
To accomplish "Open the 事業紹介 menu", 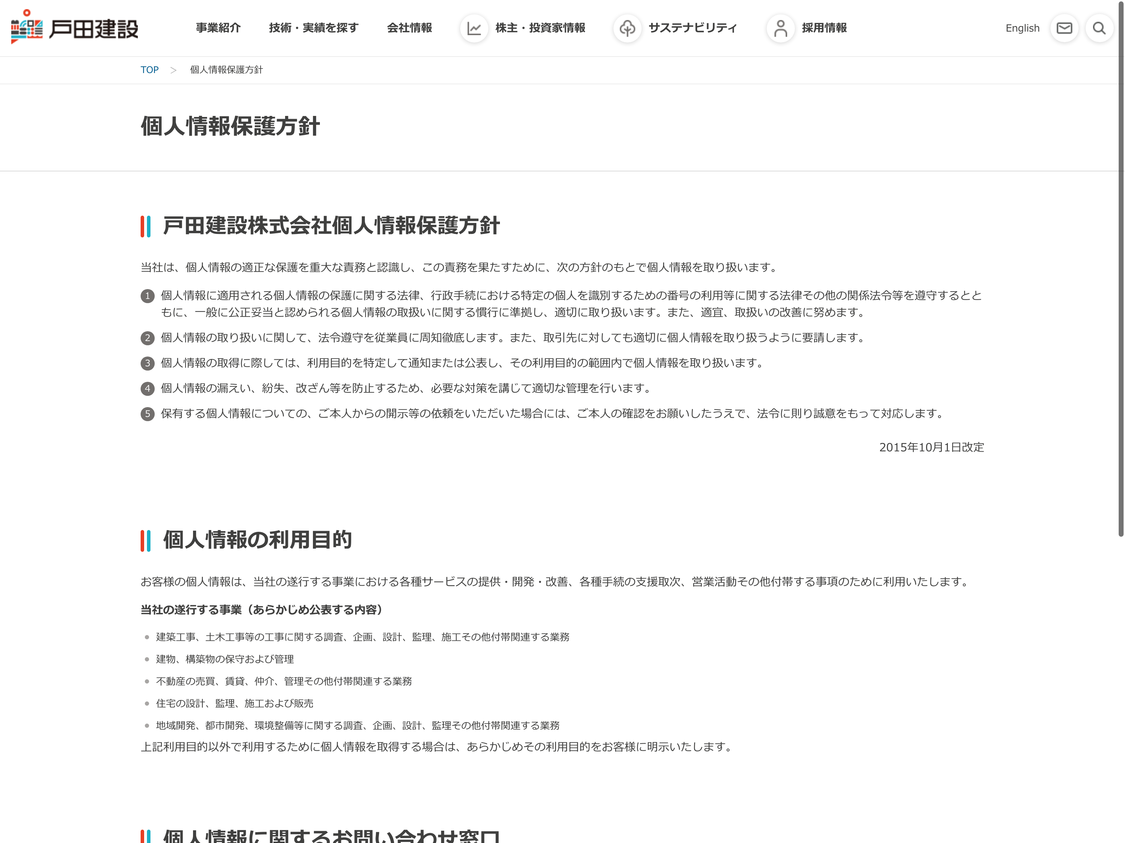I will (218, 28).
